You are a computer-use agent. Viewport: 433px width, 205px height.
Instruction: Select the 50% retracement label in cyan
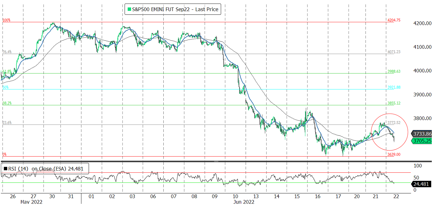pos(5,87)
